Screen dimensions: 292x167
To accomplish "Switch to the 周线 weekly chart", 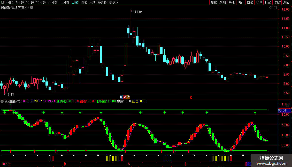I will 84,2.
